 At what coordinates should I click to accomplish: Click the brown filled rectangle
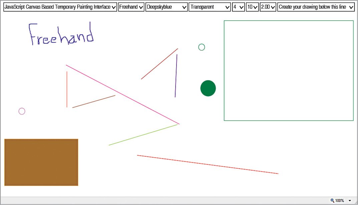(x=41, y=162)
